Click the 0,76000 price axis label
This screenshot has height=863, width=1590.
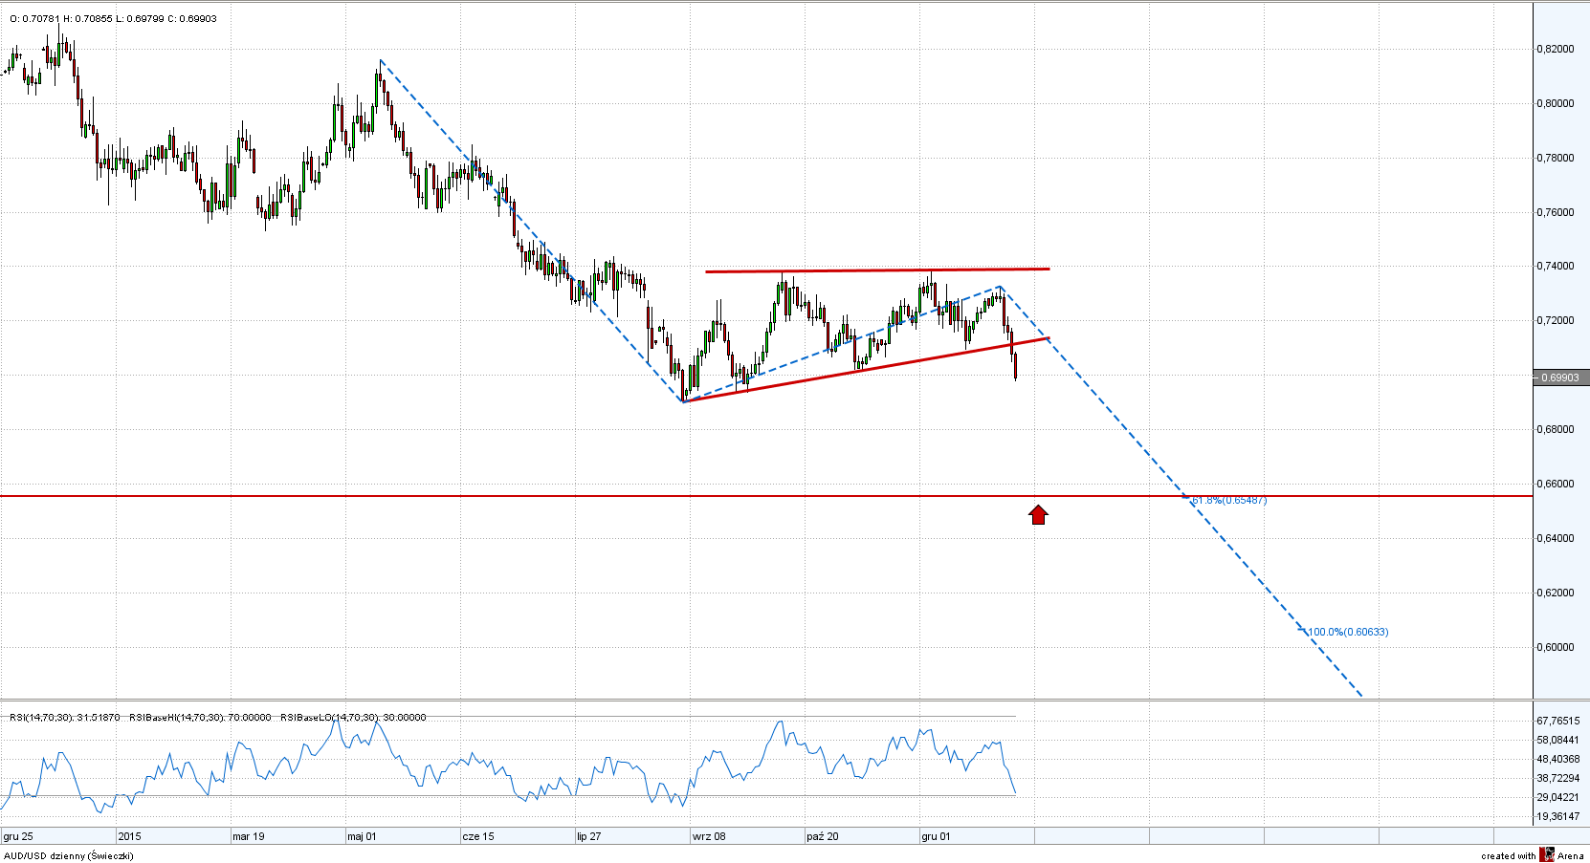1556,212
